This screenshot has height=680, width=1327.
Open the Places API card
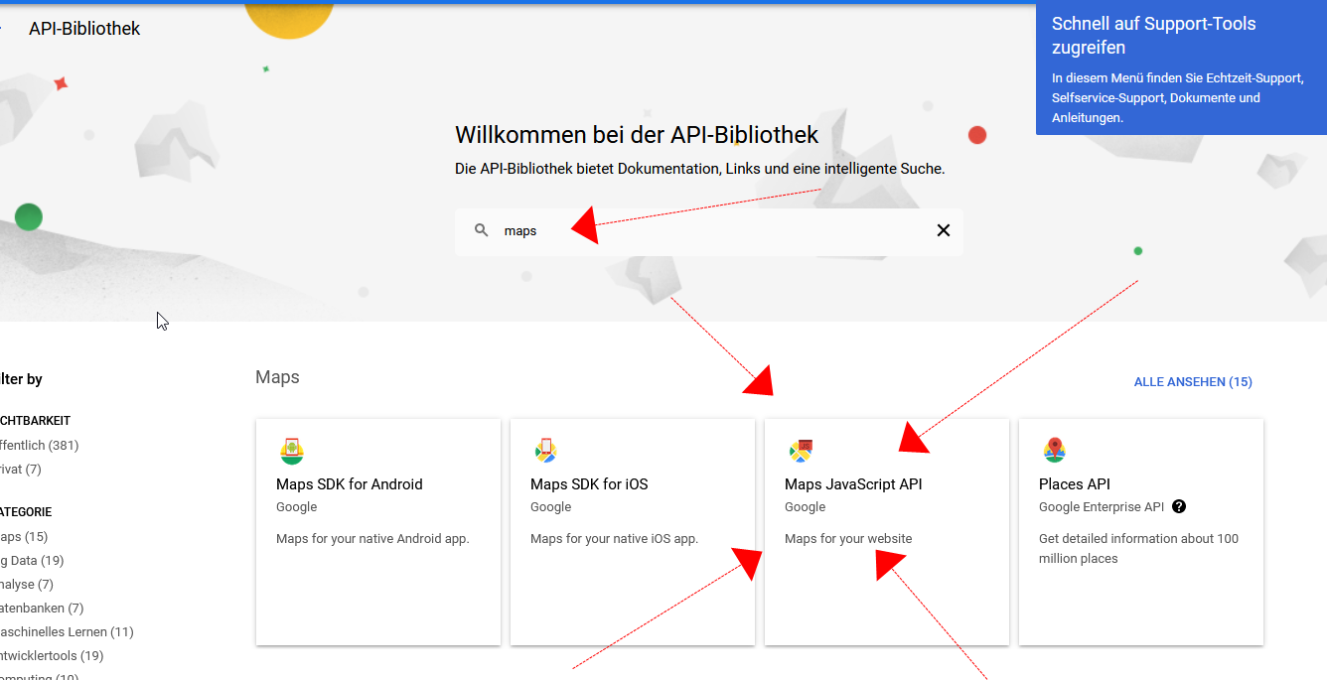click(1141, 532)
